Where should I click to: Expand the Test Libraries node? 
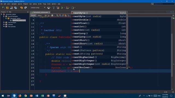click(4, 27)
